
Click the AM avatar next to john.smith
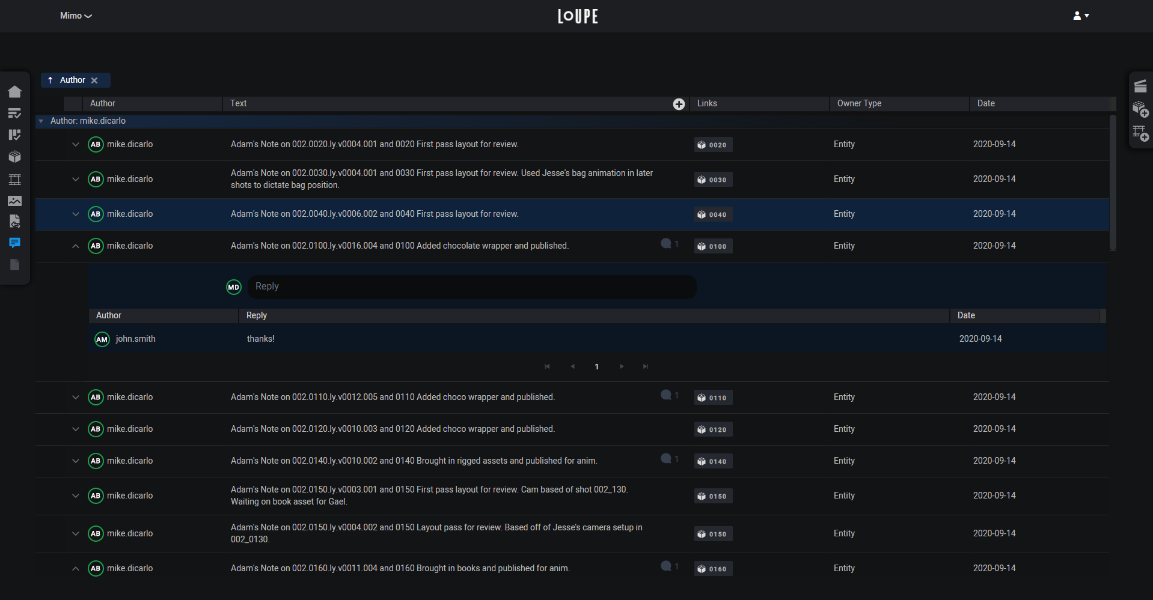tap(102, 339)
